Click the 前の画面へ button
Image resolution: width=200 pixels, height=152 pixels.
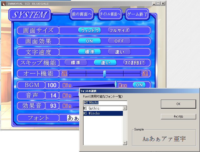point(82,14)
